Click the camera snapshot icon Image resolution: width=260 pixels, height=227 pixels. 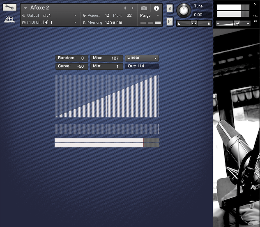point(144,8)
